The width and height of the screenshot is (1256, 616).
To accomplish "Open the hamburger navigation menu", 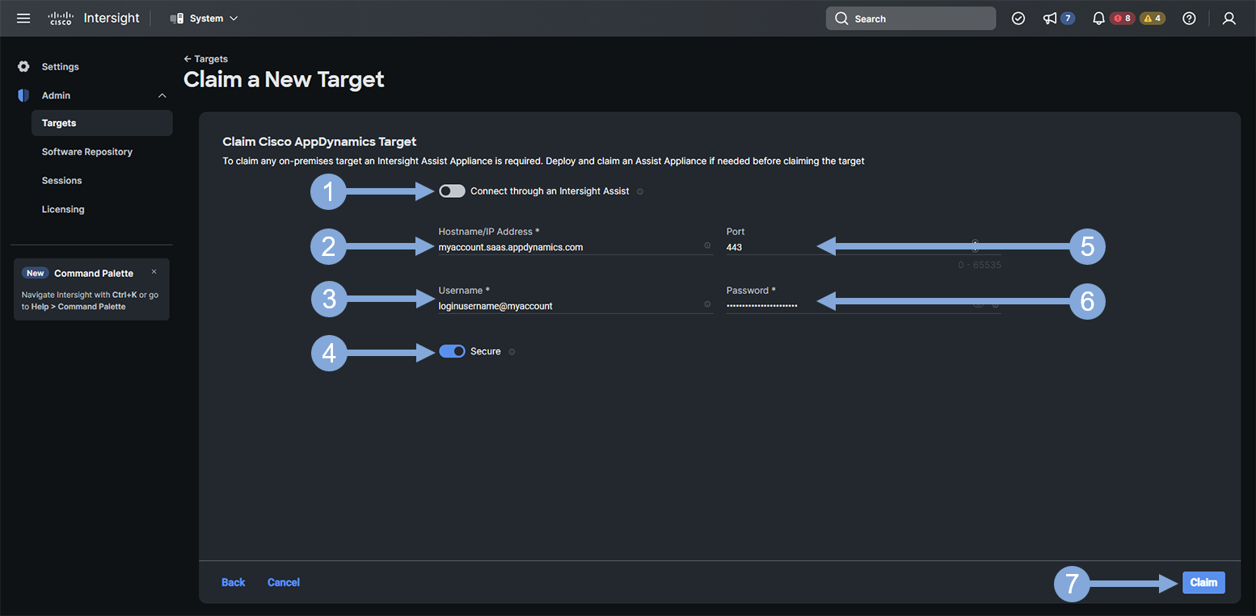I will click(23, 18).
